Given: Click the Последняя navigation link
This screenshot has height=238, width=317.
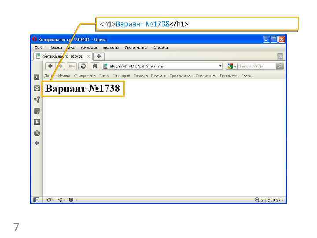Looking at the screenshot, I should click(229, 76).
